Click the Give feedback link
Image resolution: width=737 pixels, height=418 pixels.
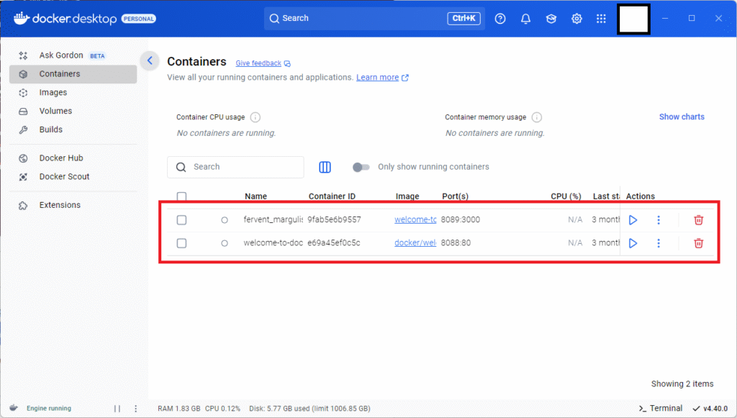click(x=258, y=63)
